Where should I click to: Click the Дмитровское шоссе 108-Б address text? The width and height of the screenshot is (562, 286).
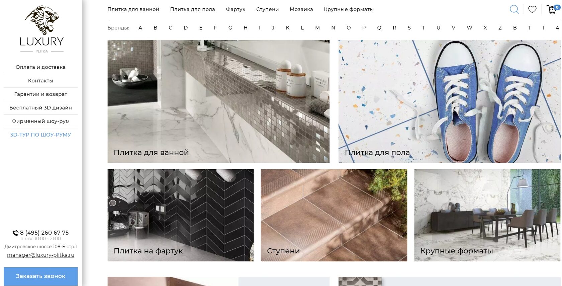coord(40,247)
